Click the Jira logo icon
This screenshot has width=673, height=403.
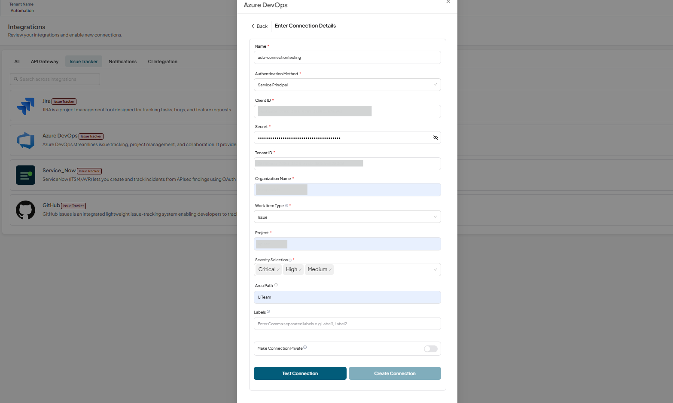click(x=25, y=106)
